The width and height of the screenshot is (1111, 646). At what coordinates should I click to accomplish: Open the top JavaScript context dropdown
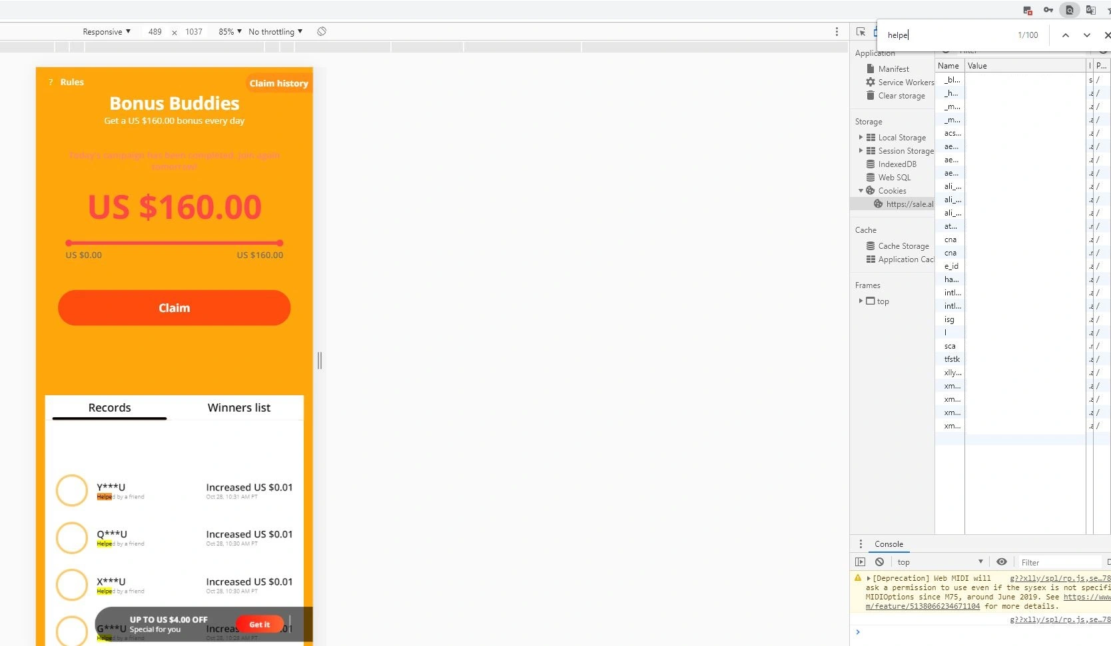point(939,562)
